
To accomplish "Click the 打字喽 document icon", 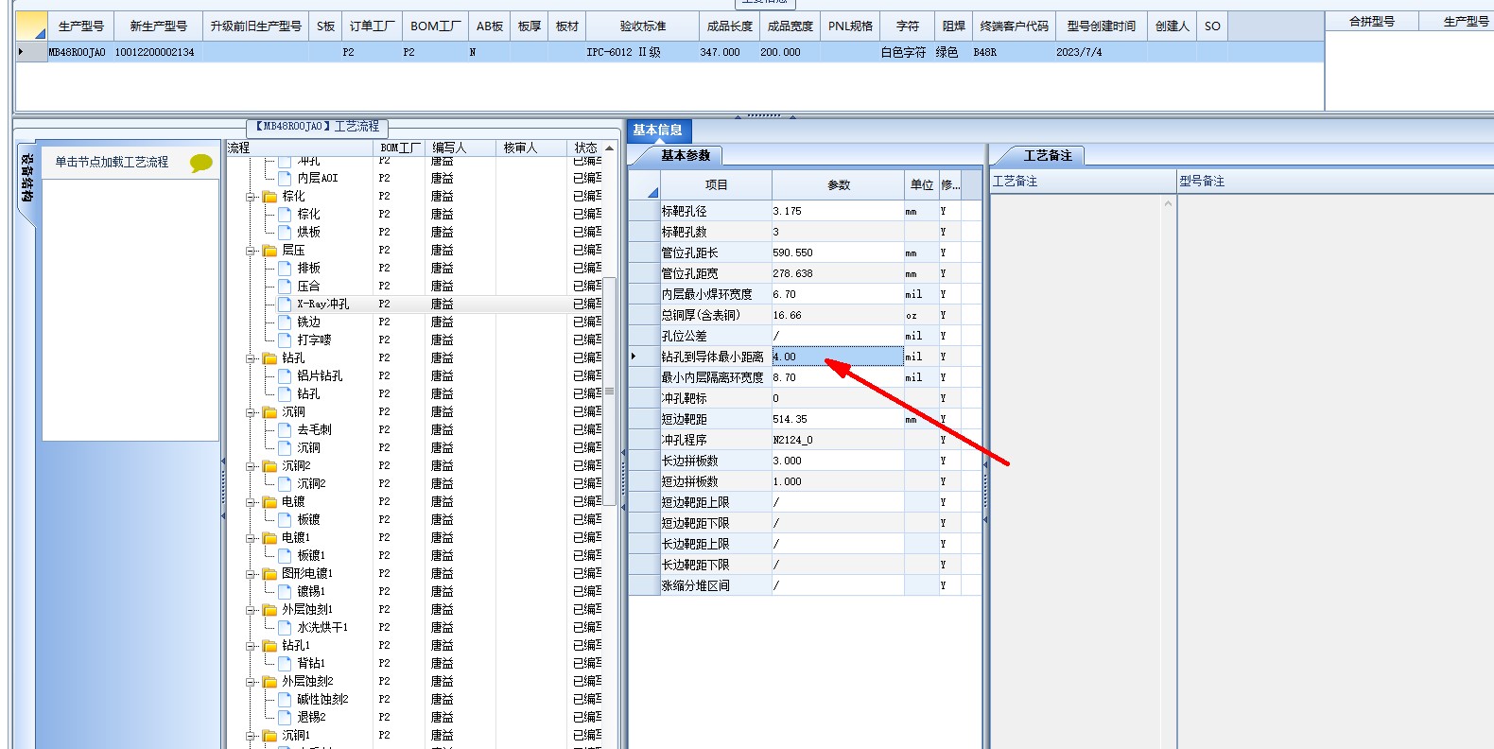I will pyautogui.click(x=285, y=340).
